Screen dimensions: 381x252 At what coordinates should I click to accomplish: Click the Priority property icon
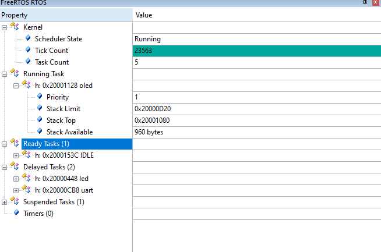coord(40,96)
